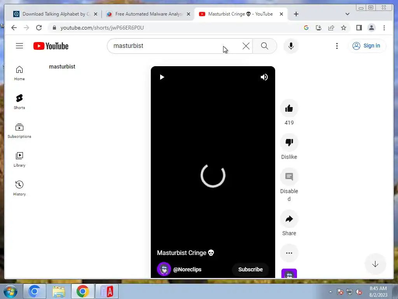Expand the tab search chevron
The image size is (398, 299).
coord(347,14)
